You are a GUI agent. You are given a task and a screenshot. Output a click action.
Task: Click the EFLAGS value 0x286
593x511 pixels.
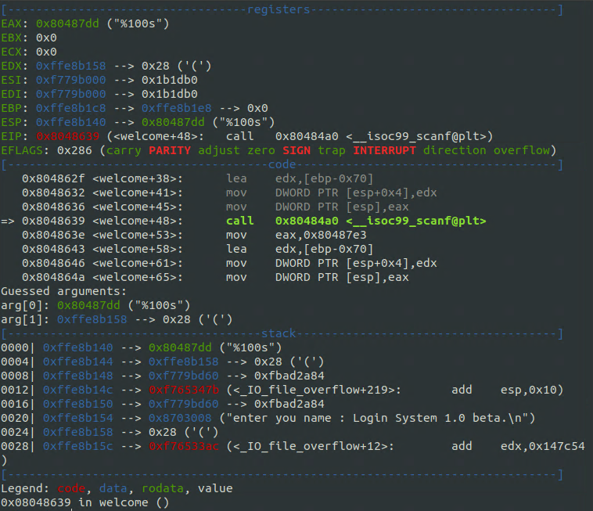(74, 150)
